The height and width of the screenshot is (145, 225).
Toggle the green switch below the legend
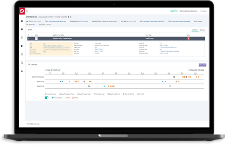[47, 98]
